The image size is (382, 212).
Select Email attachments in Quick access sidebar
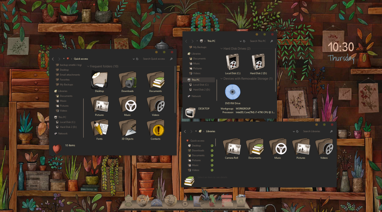pyautogui.click(x=70, y=75)
